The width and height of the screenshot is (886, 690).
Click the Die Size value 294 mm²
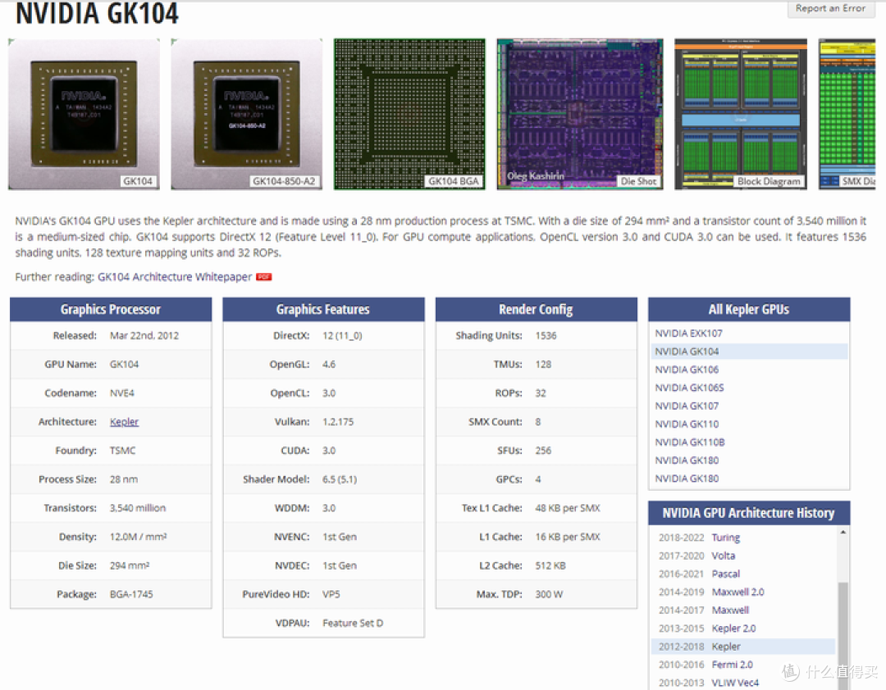click(130, 565)
